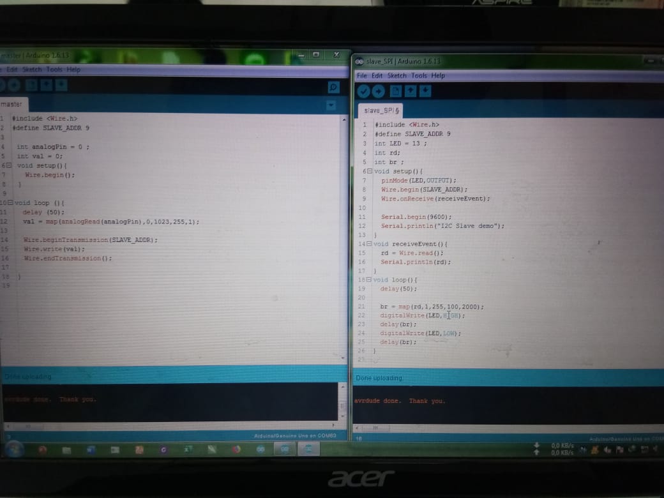Screen dimensions: 664x498
Task: Click 'digitalWrite(LED,LOW);' line
Action: (420, 333)
